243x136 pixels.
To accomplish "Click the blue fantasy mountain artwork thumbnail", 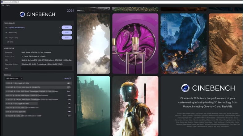I will click(184, 43).
